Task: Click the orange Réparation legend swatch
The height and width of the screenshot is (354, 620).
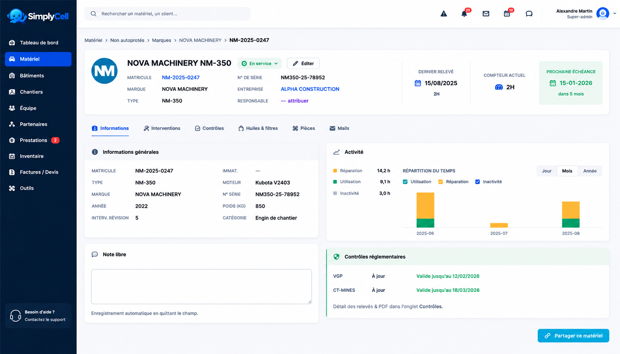Action: point(335,171)
